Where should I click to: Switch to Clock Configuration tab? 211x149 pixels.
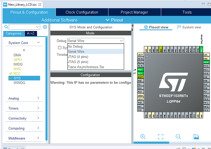pyautogui.click(x=82, y=12)
